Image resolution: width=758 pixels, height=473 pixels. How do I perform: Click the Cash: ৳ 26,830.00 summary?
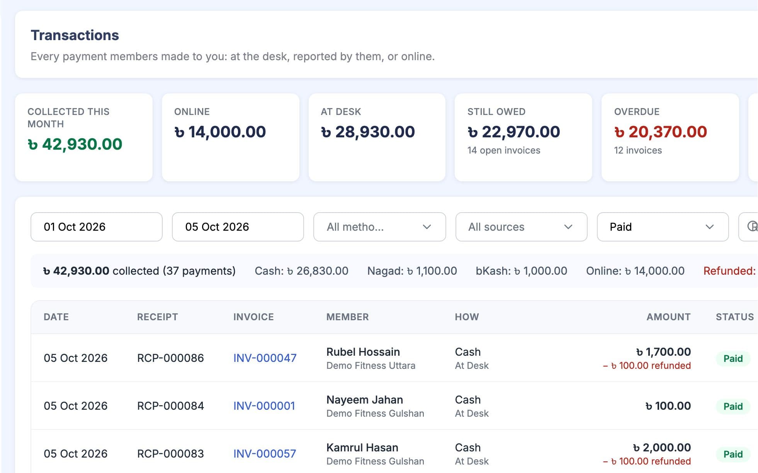(x=301, y=271)
